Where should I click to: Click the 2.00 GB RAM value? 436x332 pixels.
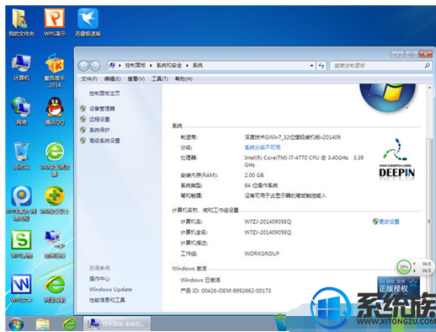pyautogui.click(x=254, y=175)
